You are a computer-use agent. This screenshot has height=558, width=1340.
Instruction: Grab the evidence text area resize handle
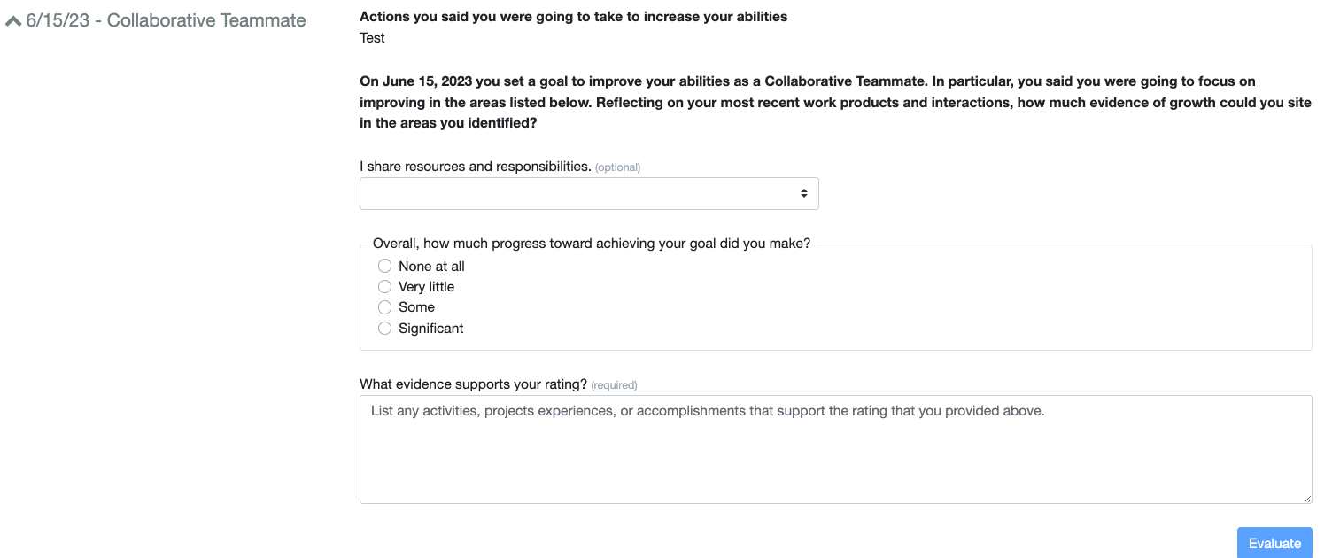(1307, 499)
